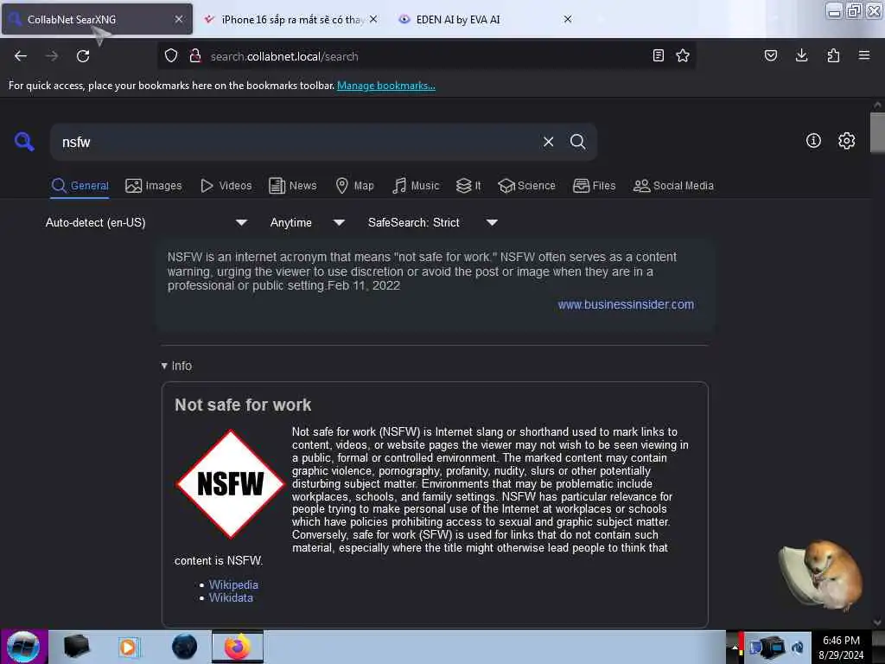Open the www.businessinsider.com link
The height and width of the screenshot is (664, 885).
point(626,304)
